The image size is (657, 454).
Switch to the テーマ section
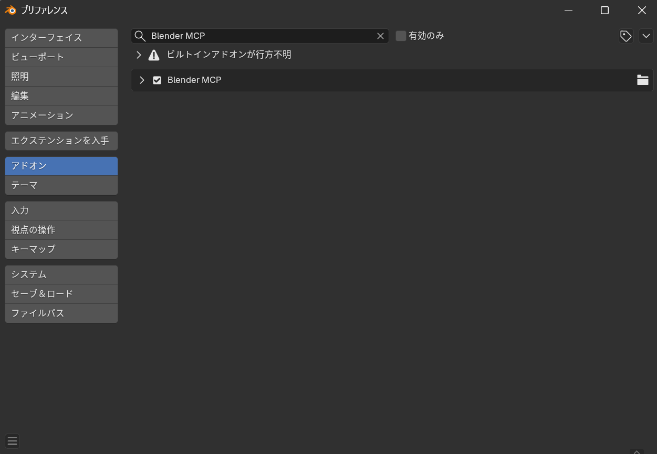click(61, 185)
